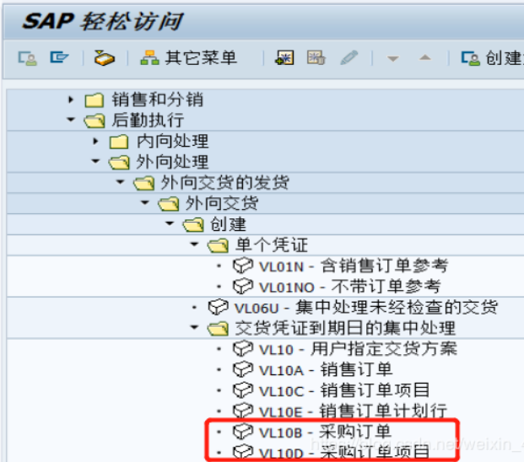This screenshot has width=524, height=462.
Task: Click VL10A transaction cube icon
Action: (243, 369)
